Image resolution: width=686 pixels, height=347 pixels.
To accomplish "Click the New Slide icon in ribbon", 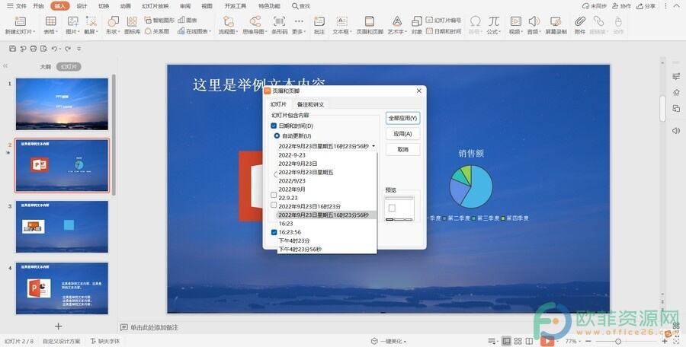I will coord(20,21).
